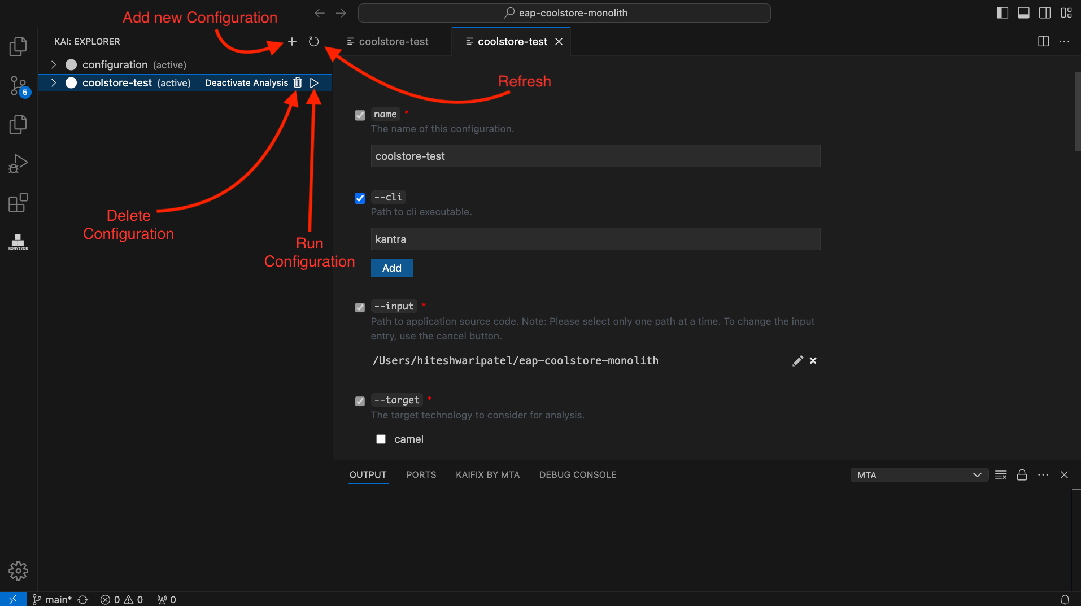Viewport: 1081px width, 606px height.
Task: Select the coolstore-test radio circle
Action: click(71, 82)
